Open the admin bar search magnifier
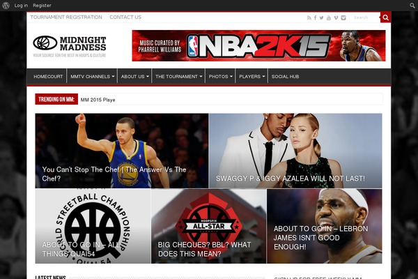This screenshot has height=279, width=418. [x=412, y=6]
